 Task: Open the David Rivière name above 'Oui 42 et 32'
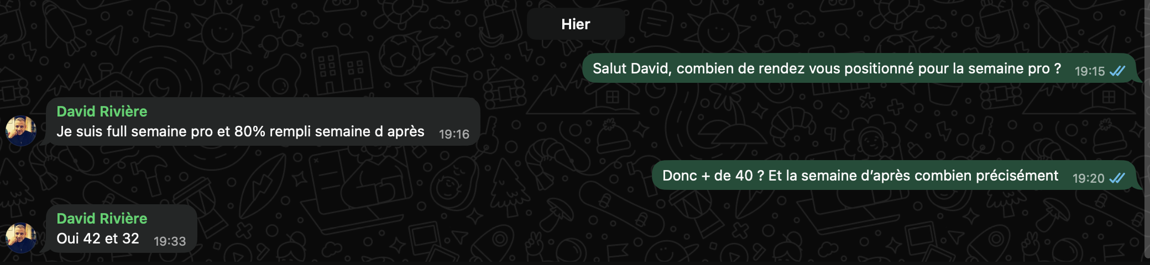tap(102, 219)
